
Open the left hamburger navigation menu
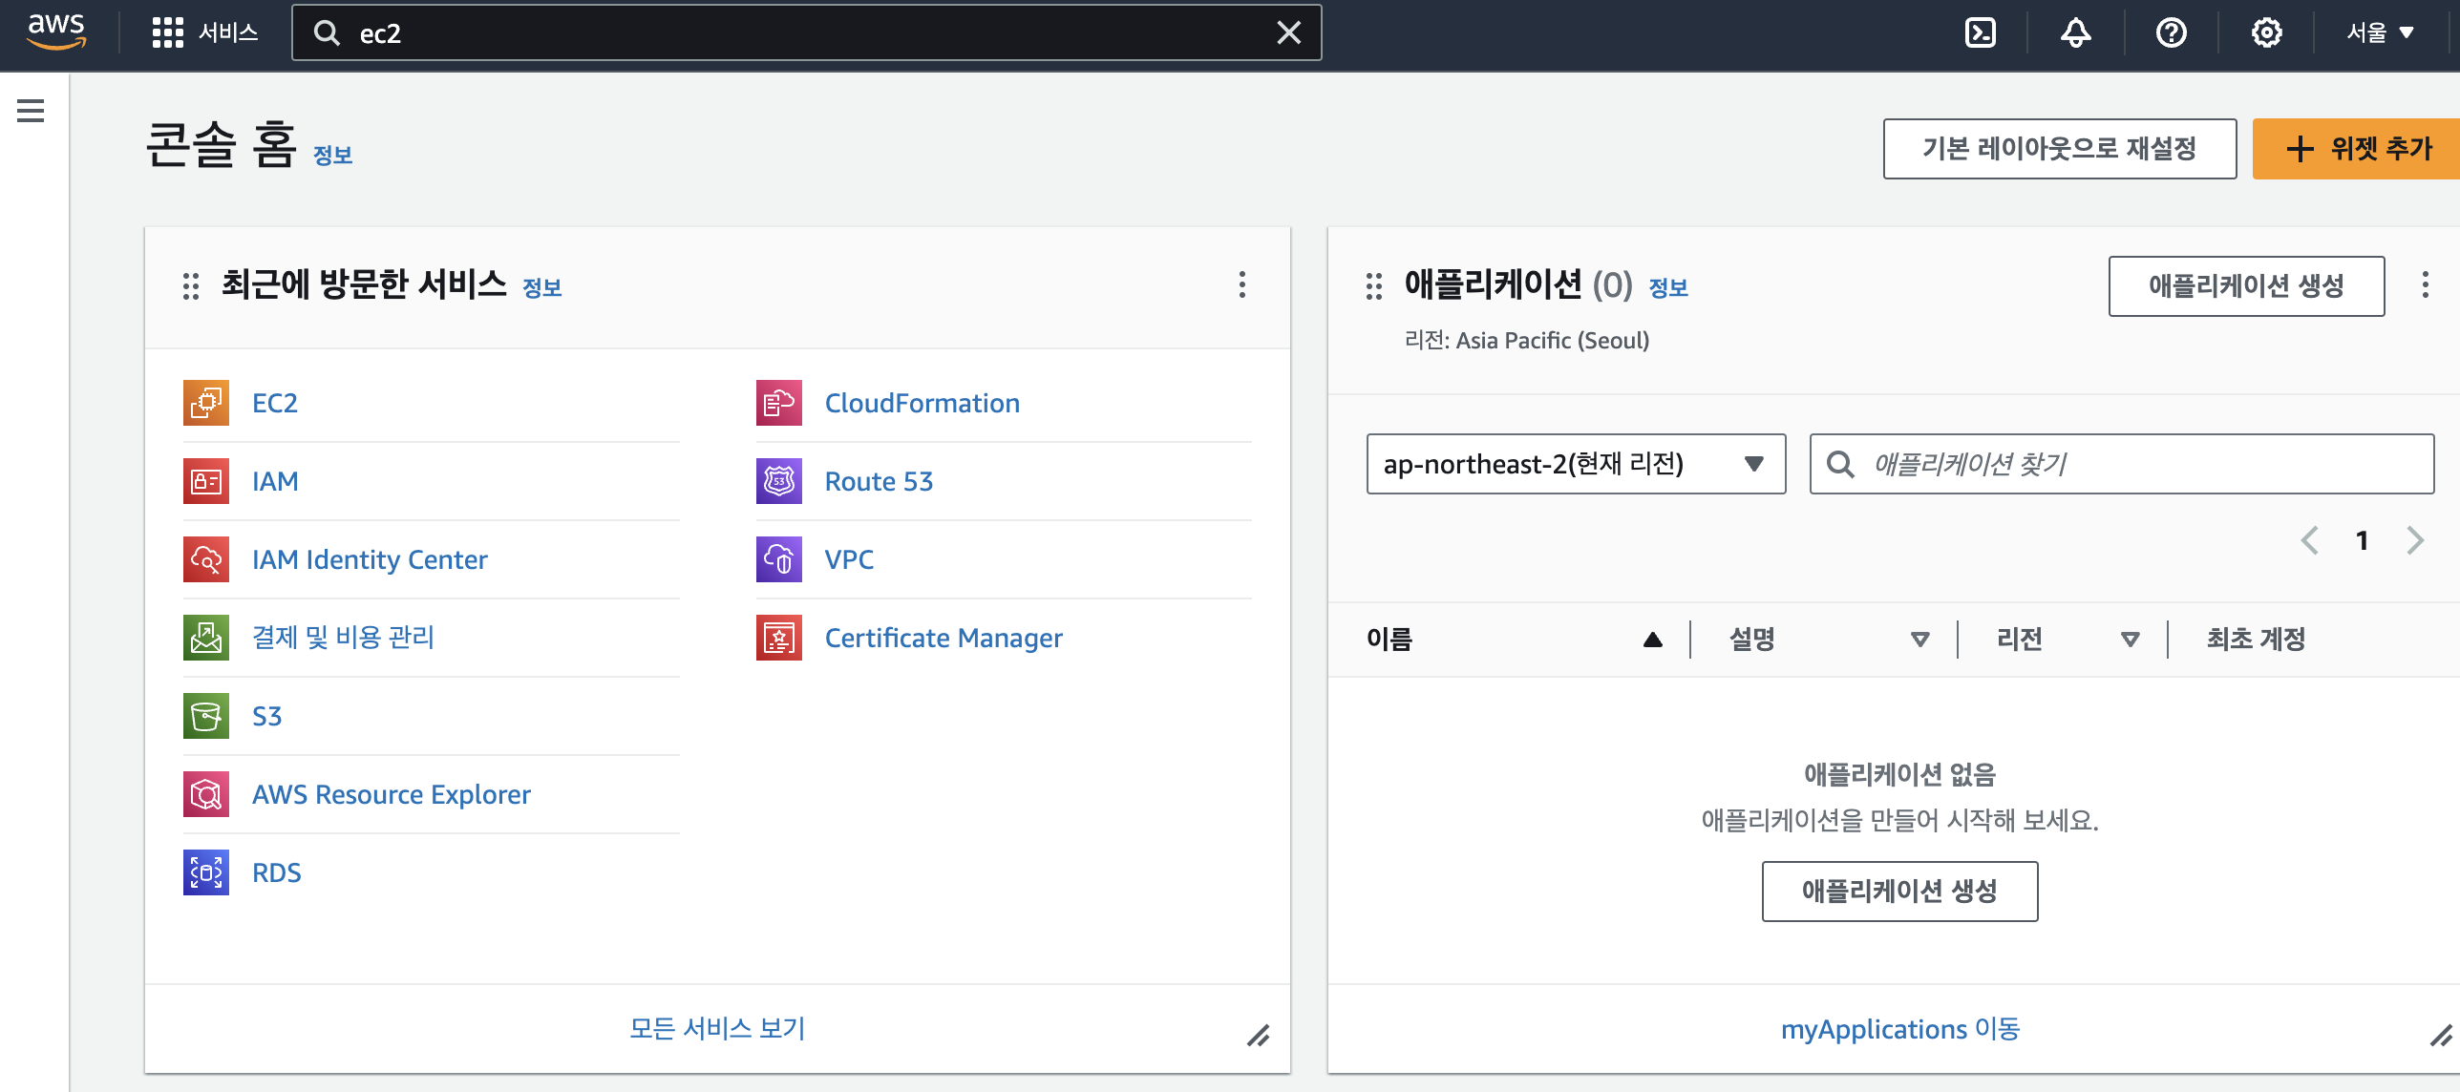31,112
